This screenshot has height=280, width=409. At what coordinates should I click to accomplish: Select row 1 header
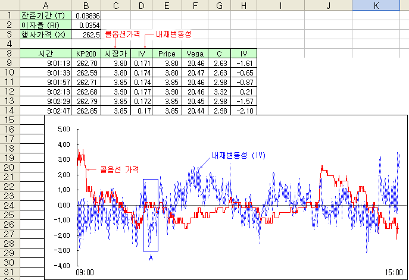click(10, 15)
